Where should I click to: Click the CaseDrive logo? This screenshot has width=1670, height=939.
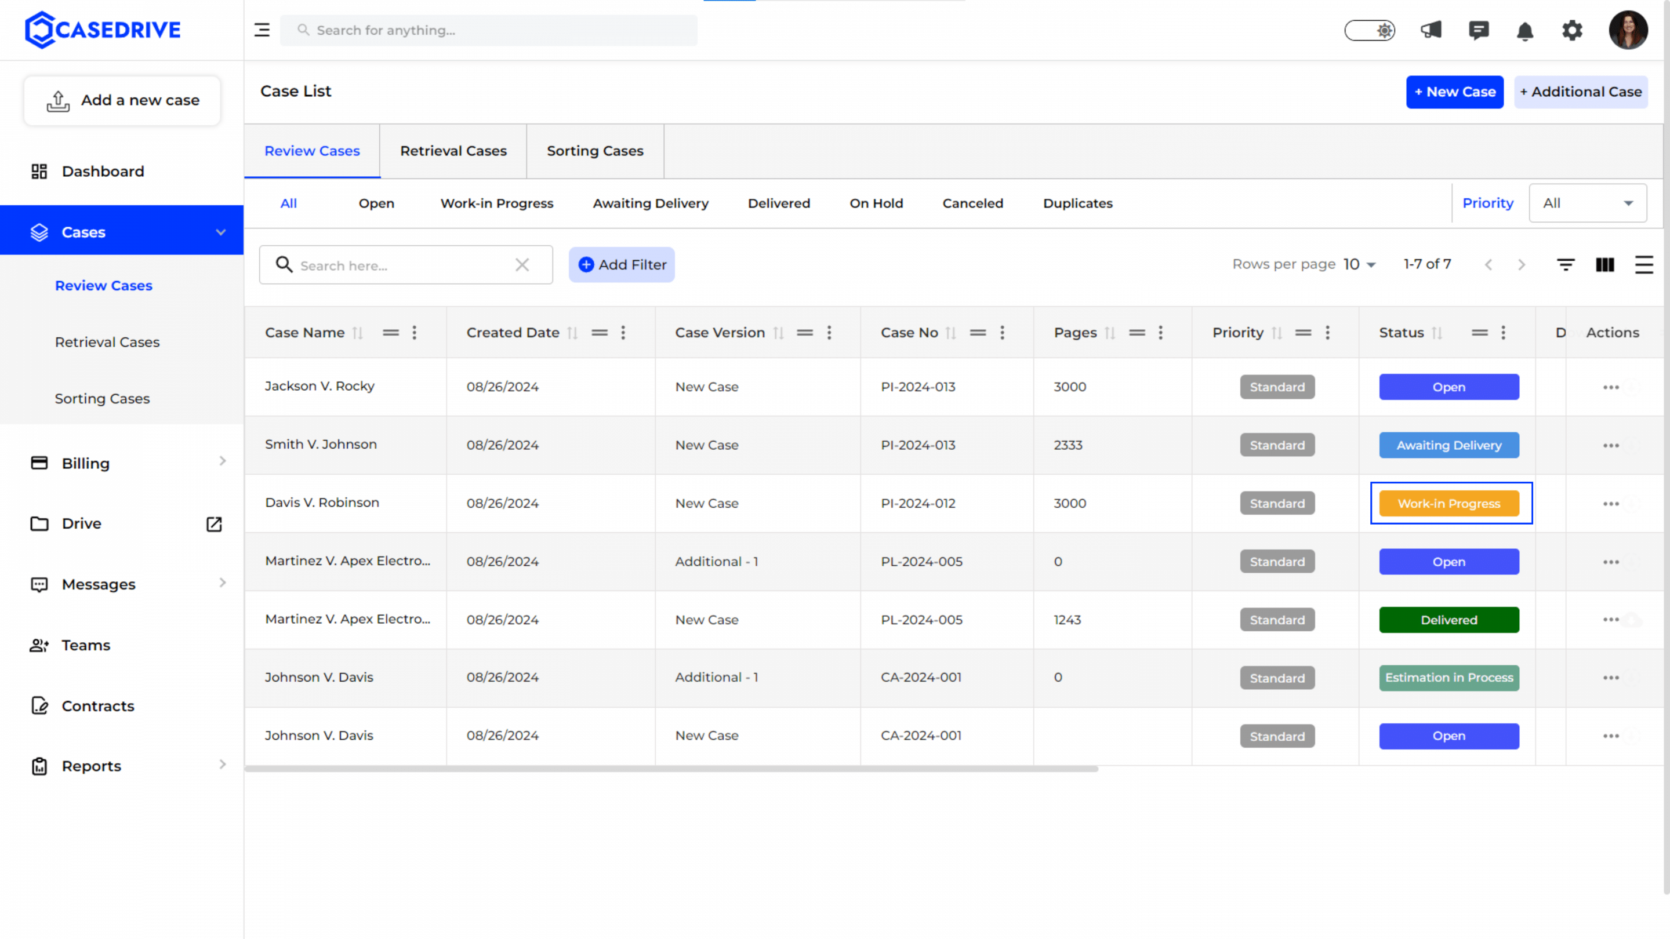(103, 29)
